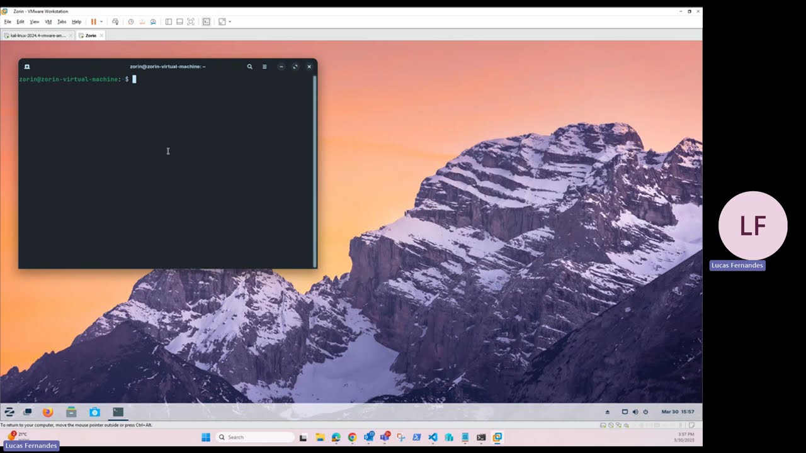Image resolution: width=806 pixels, height=453 pixels.
Task: Take a VMware snapshot
Action: tap(131, 21)
